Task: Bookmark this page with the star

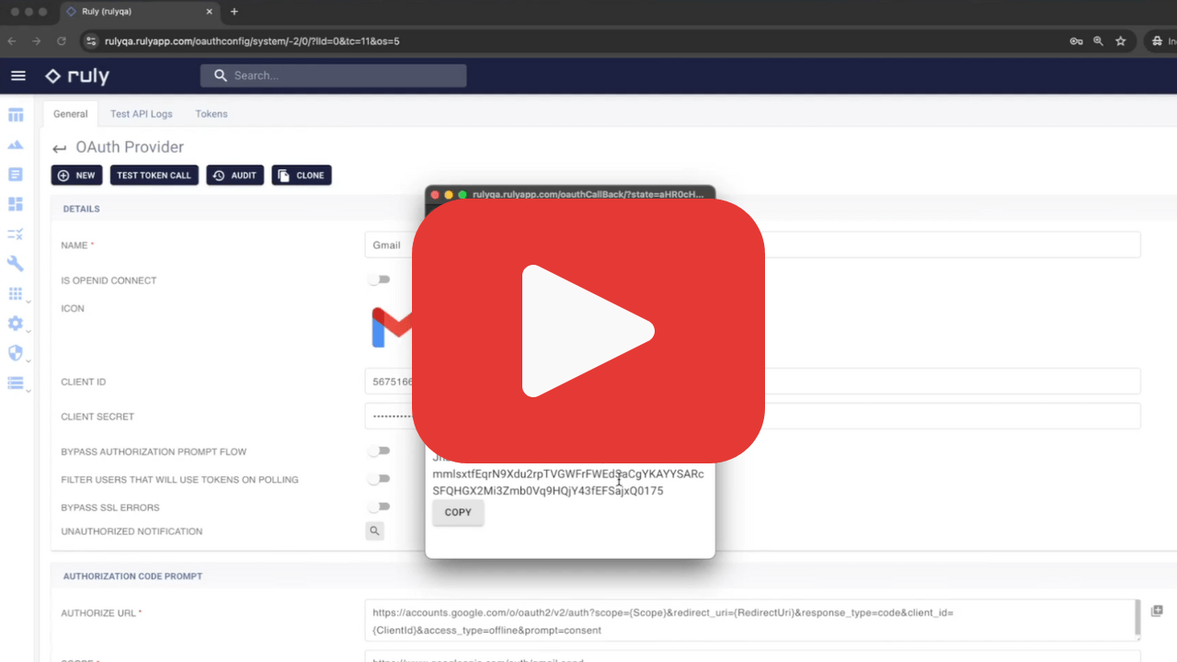Action: [1121, 41]
